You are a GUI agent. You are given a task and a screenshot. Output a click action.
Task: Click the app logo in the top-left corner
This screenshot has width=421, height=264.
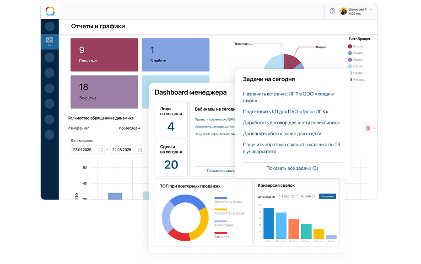(50, 11)
